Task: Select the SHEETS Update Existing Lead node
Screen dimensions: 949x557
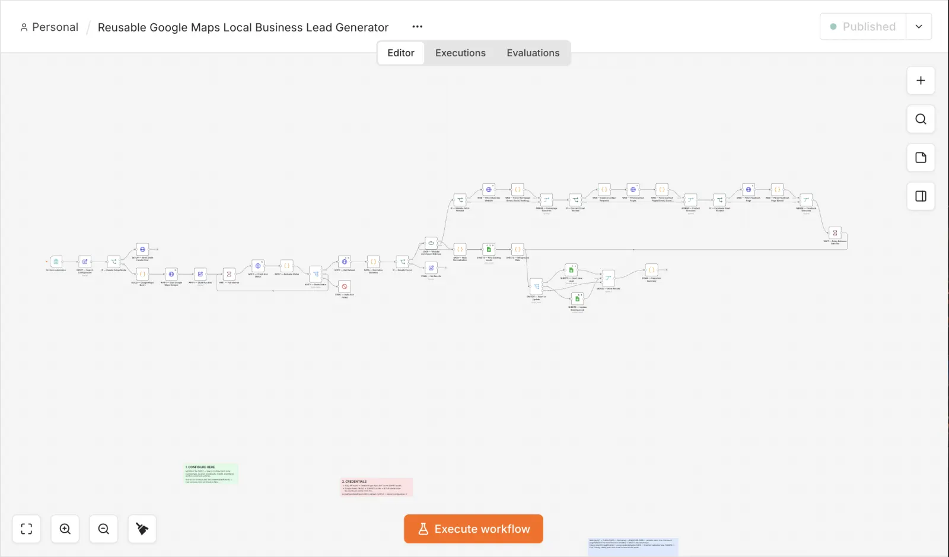Action: click(x=577, y=300)
